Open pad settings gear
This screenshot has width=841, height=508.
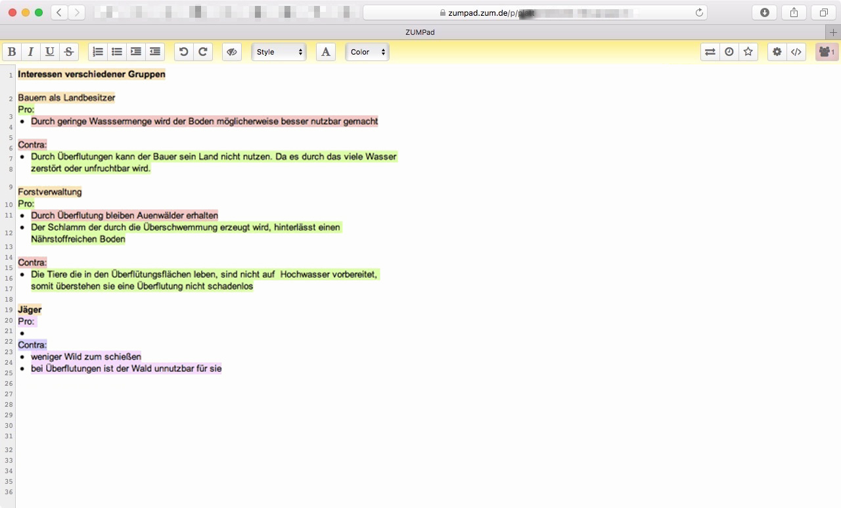[777, 52]
